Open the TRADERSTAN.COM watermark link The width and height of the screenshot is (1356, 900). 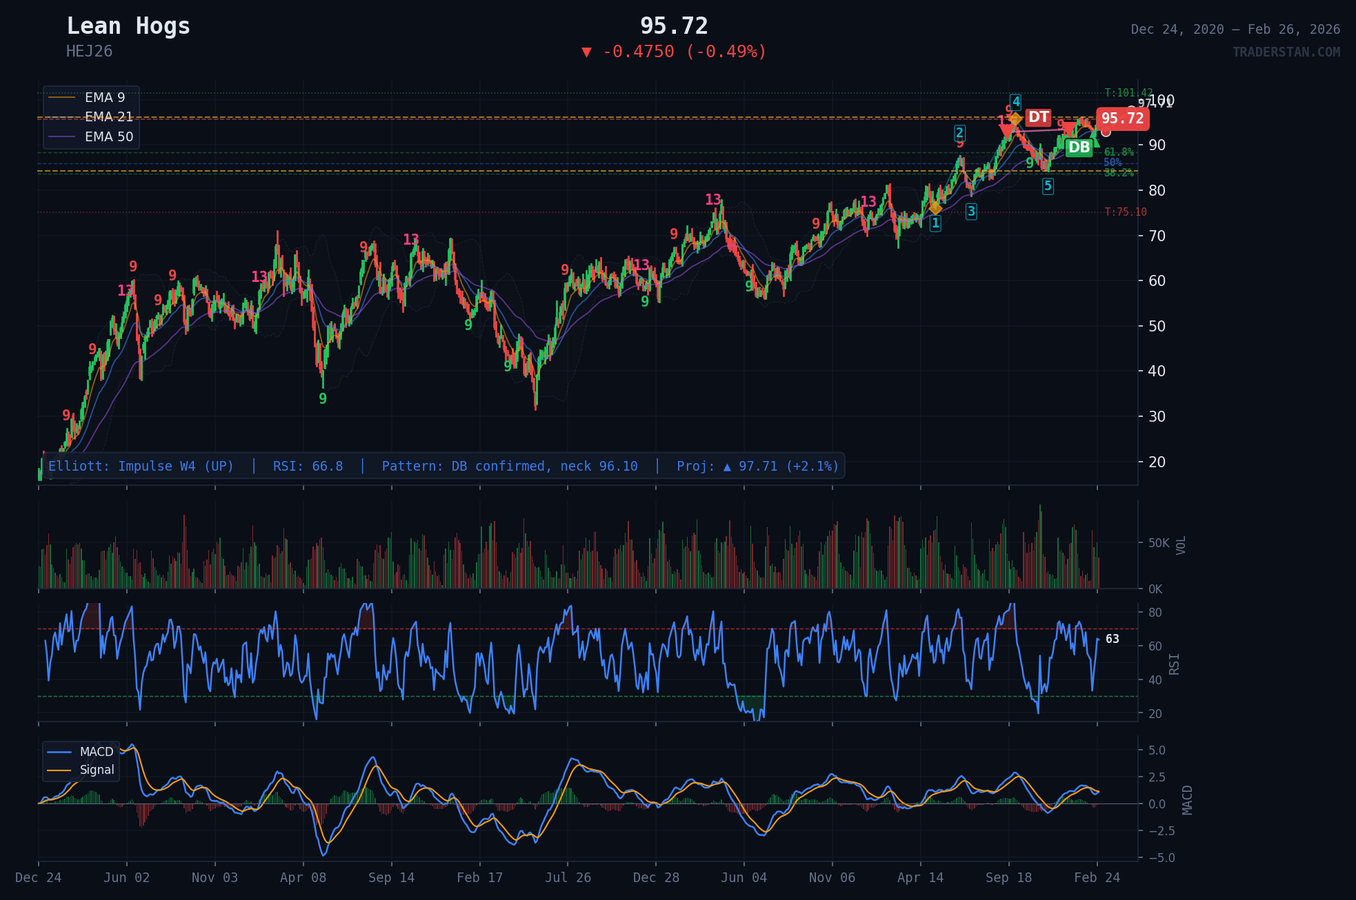1286,52
